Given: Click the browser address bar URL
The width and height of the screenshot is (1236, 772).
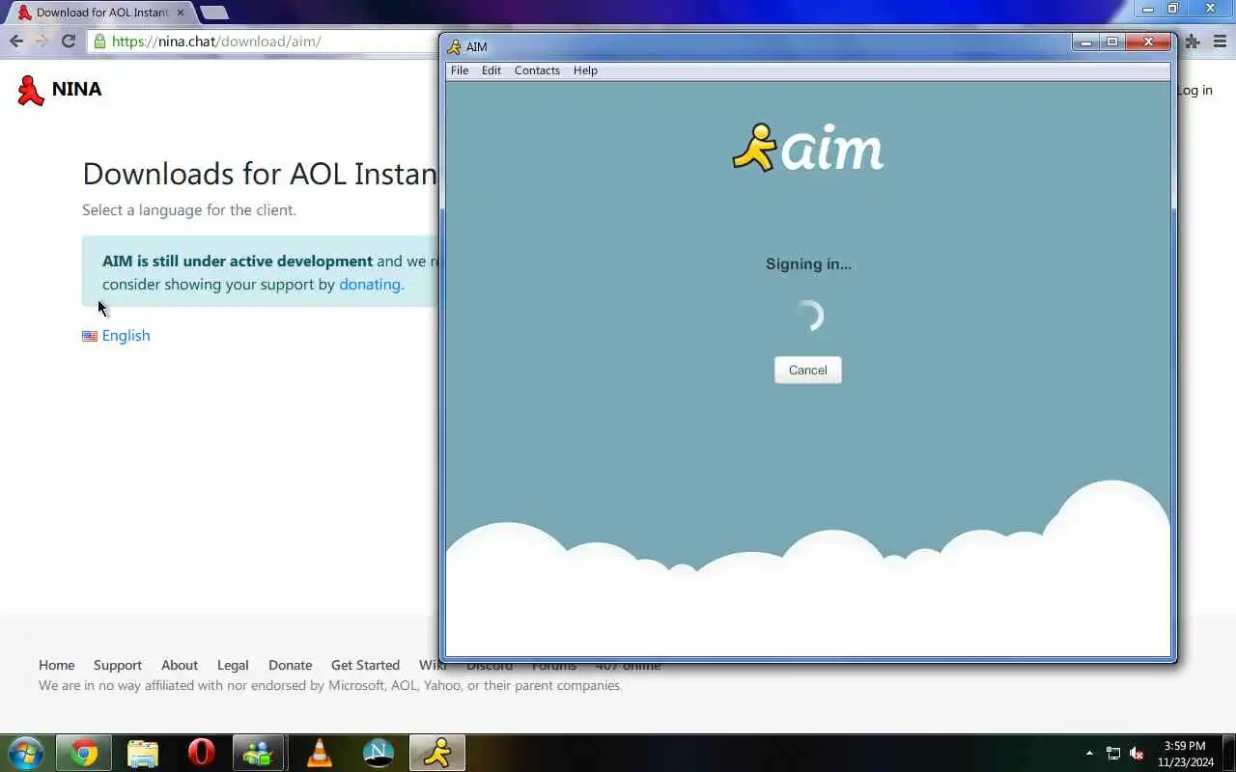Looking at the screenshot, I should coord(216,41).
